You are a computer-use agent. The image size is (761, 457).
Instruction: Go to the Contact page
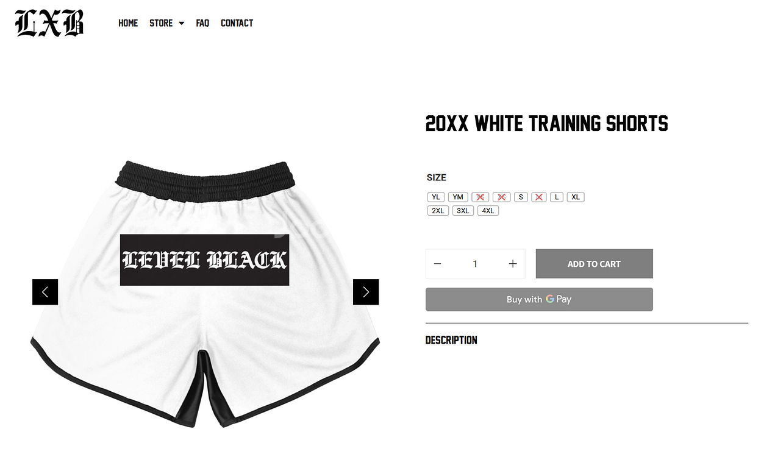(237, 23)
